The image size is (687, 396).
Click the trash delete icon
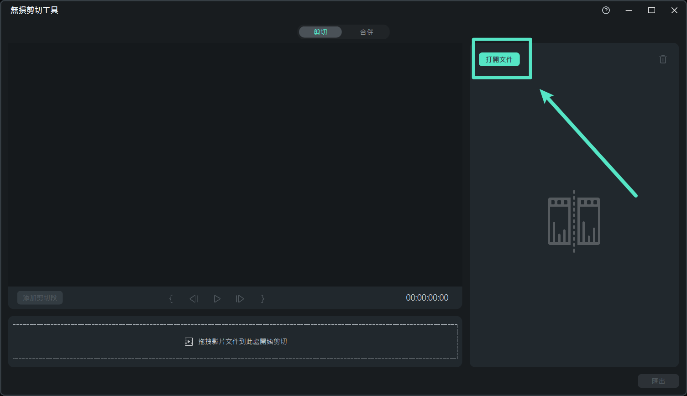pos(663,59)
